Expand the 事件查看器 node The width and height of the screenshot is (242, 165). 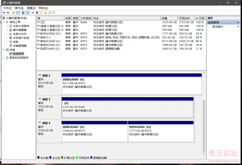click(7, 30)
